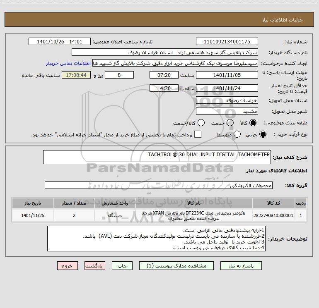Click the دستگاه unit cell
This screenshot has width=319, height=308.
coord(115,215)
